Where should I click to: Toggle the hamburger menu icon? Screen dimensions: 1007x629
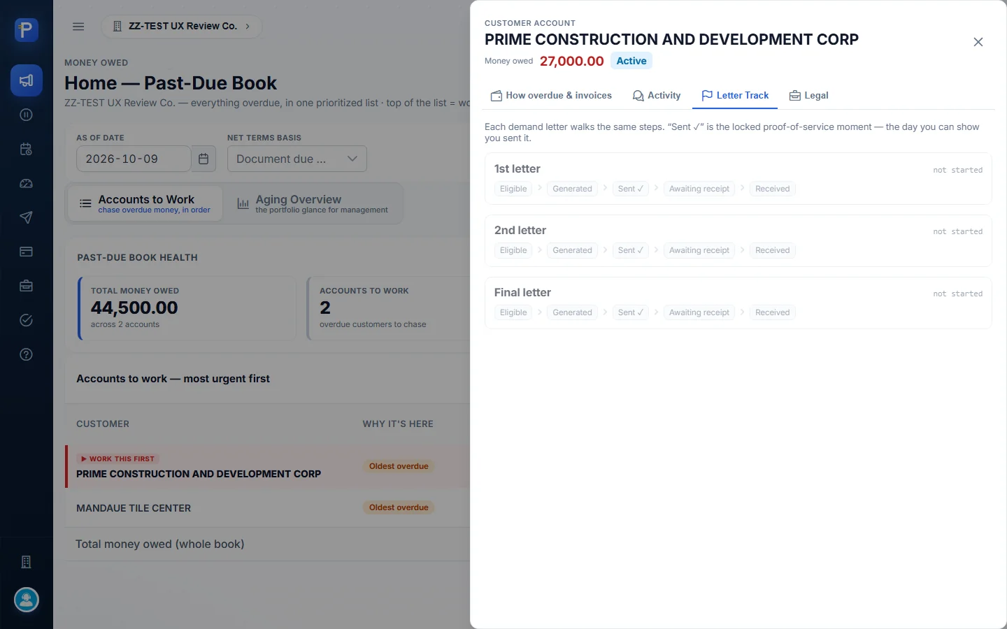(x=78, y=27)
